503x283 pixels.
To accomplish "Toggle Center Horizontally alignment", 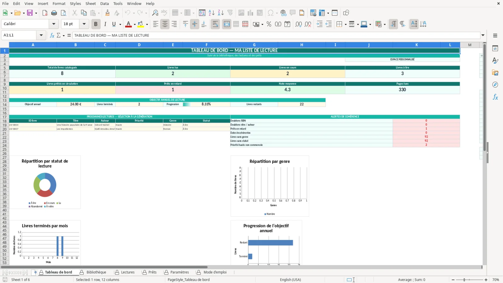I will (165, 24).
